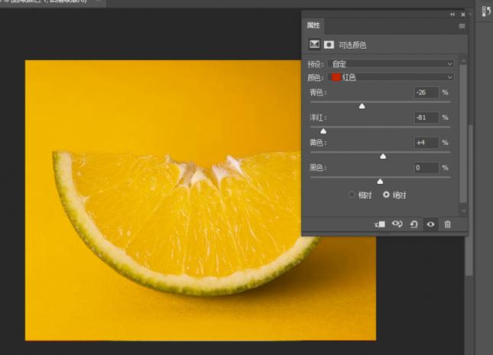Toggle layer visibility eye icon
Image resolution: width=493 pixels, height=355 pixels.
[x=431, y=224]
